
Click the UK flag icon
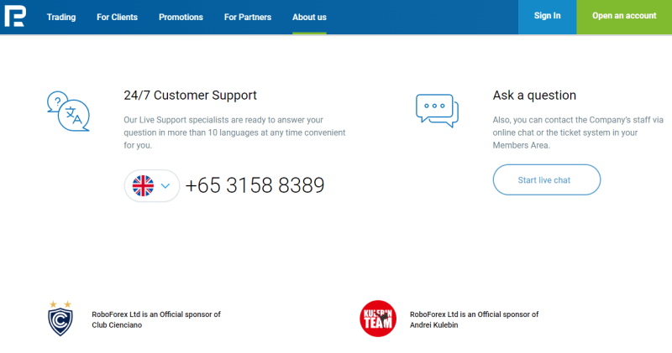pyautogui.click(x=143, y=185)
